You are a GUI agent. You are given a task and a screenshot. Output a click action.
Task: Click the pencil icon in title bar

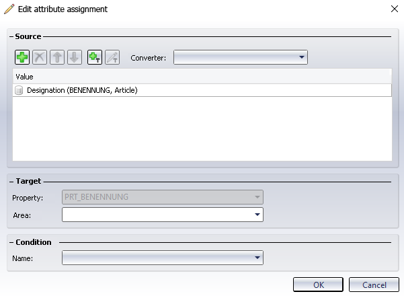pos(9,9)
